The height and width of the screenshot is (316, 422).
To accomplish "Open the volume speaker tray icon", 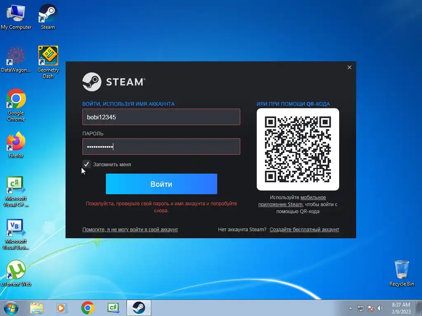I will point(380,308).
